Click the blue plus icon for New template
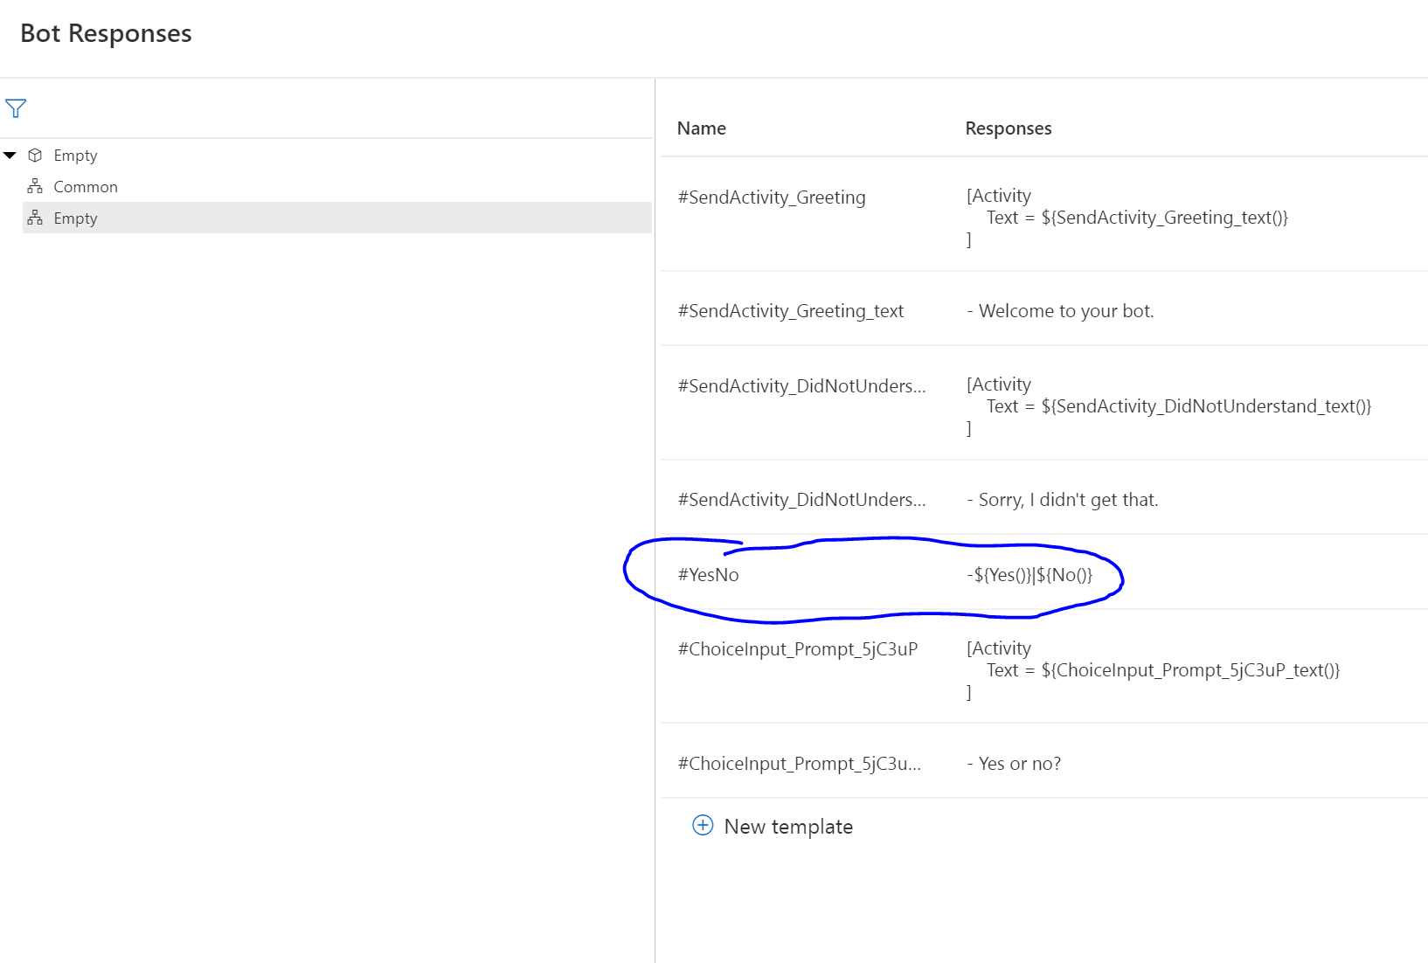Viewport: 1428px width, 963px height. tap(702, 825)
